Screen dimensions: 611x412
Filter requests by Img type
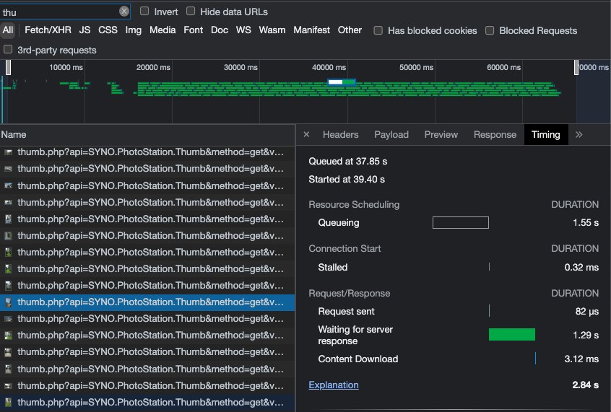pyautogui.click(x=133, y=30)
